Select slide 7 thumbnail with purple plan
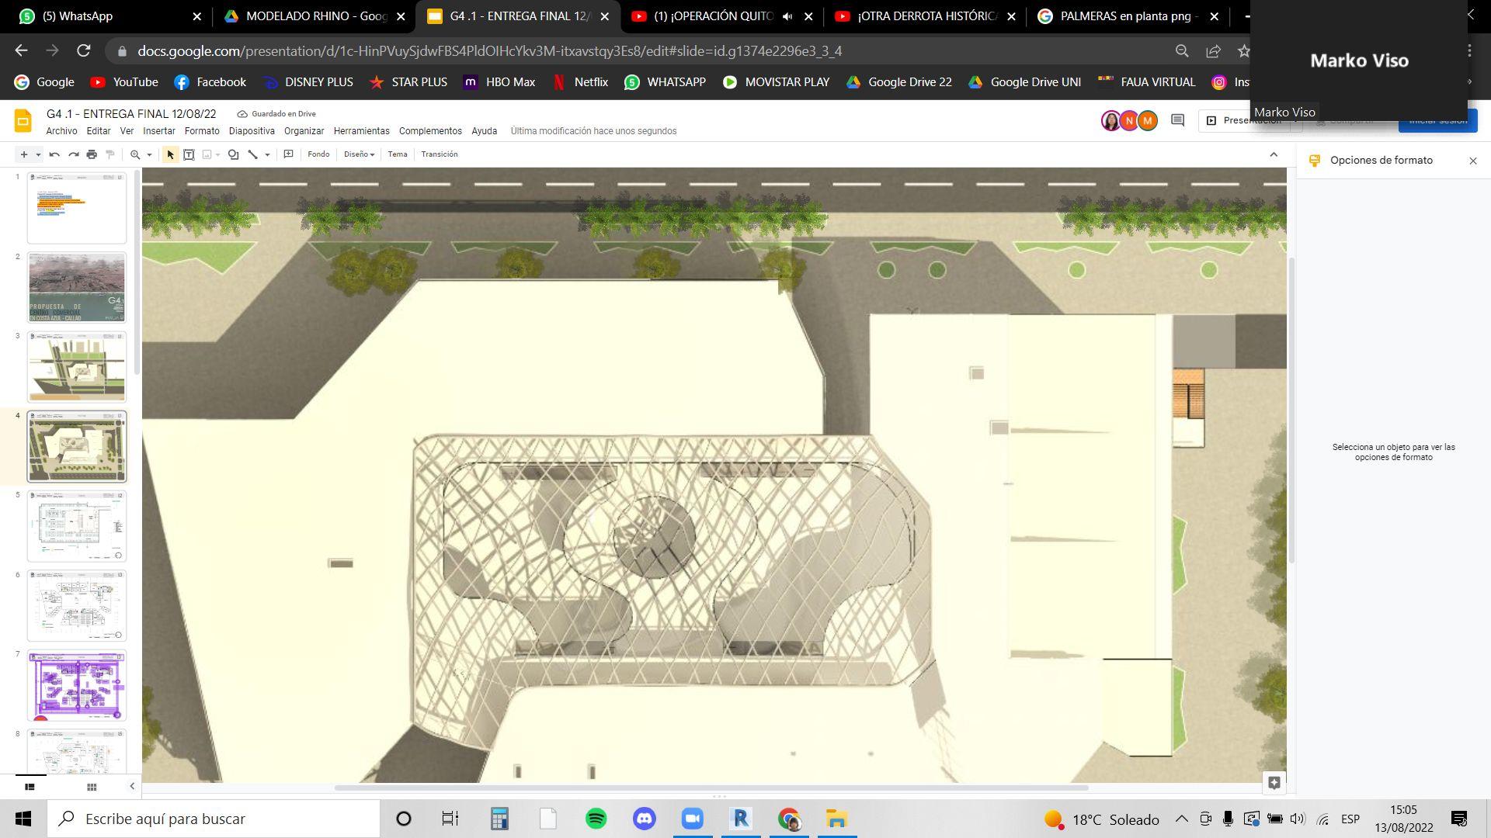 point(77,685)
